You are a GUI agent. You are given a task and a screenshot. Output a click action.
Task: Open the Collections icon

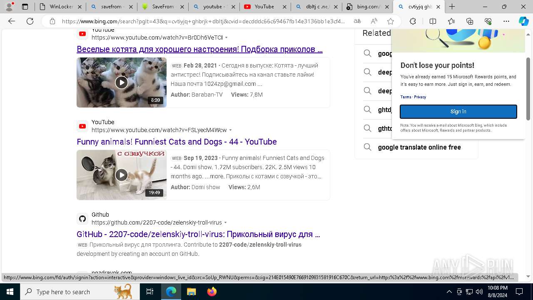pos(470,21)
